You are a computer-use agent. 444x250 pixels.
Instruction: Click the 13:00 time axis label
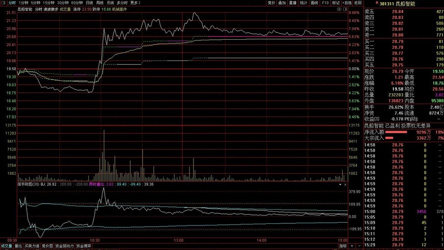pos(178,240)
